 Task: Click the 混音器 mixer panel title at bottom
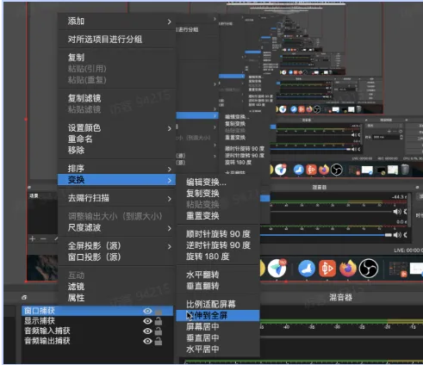340,297
